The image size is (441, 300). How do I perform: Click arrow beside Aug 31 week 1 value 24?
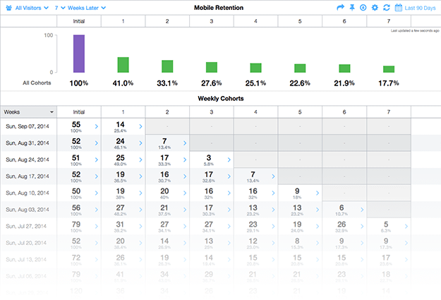[x=140, y=143]
